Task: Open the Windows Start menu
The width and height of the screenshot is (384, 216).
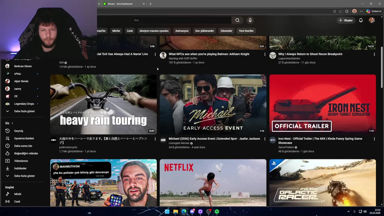Action: click(x=167, y=211)
